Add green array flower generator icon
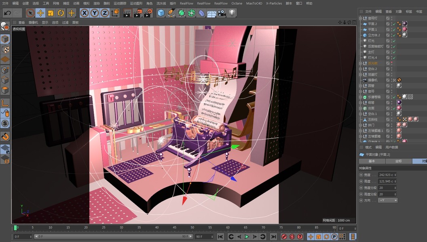 [191, 13]
